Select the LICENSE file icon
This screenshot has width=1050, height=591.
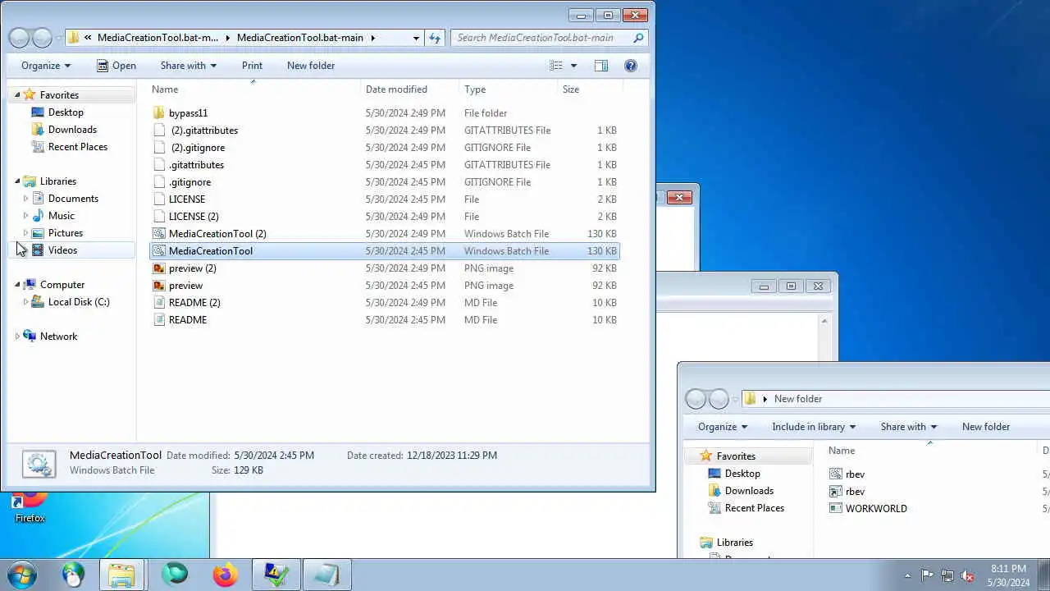(159, 199)
